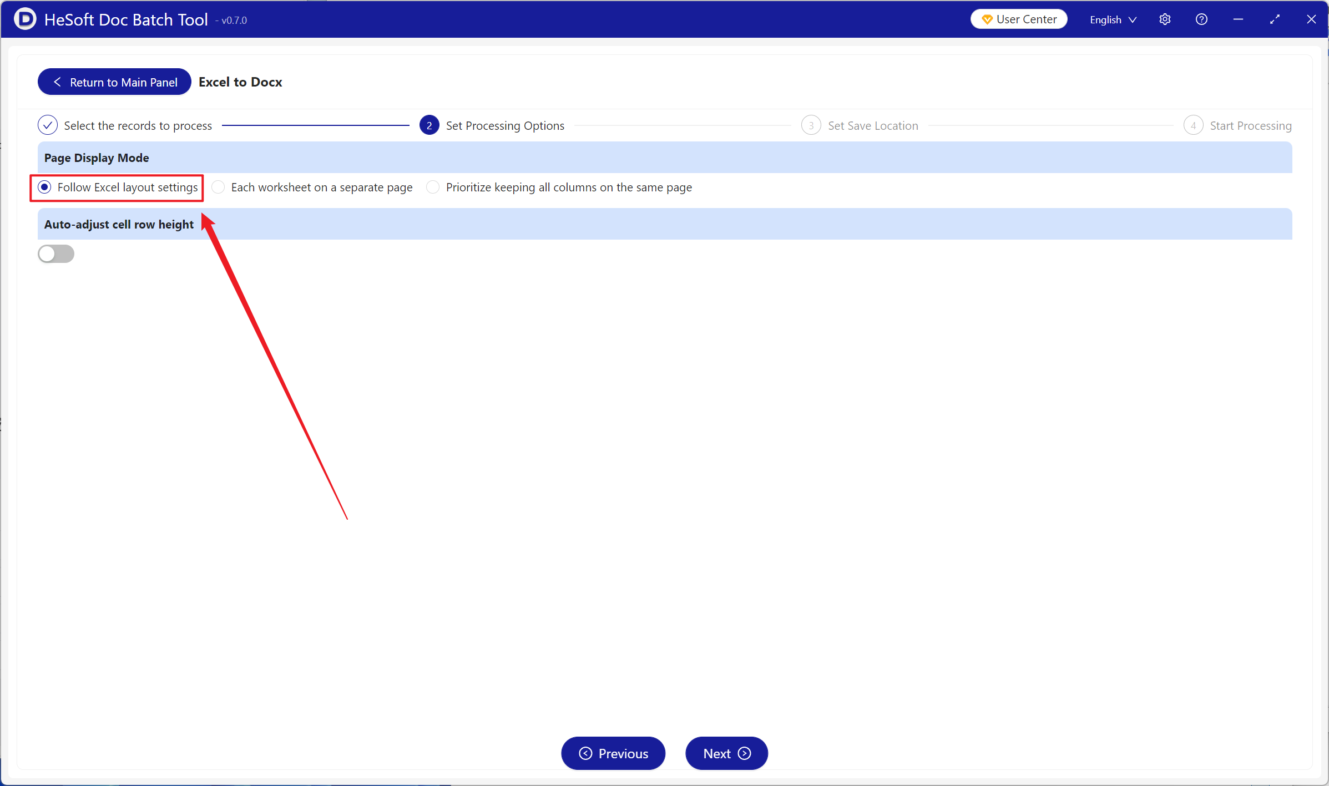Click the Select the records to process step
The image size is (1329, 786).
click(x=125, y=126)
